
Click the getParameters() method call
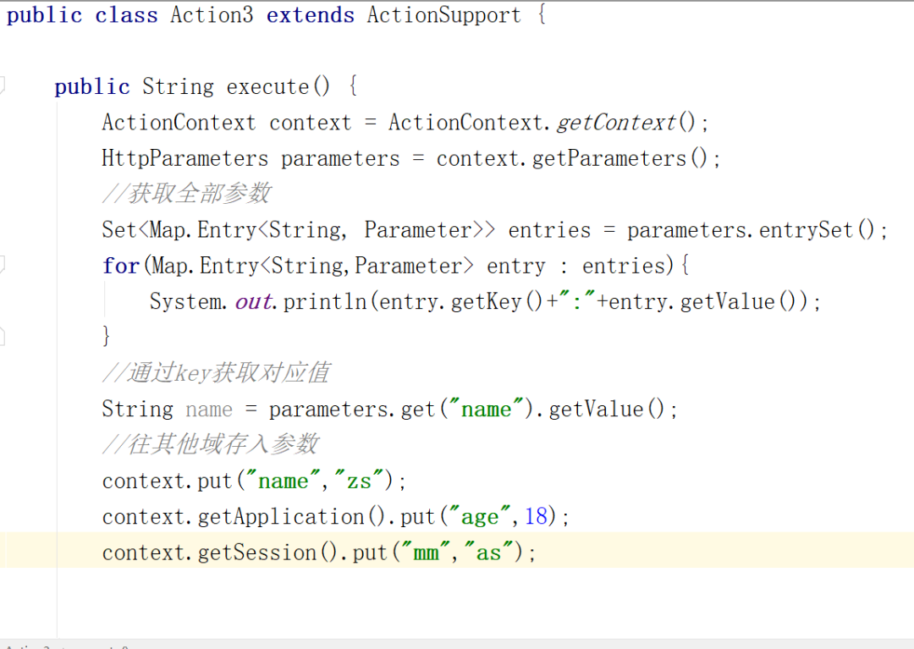pos(619,158)
